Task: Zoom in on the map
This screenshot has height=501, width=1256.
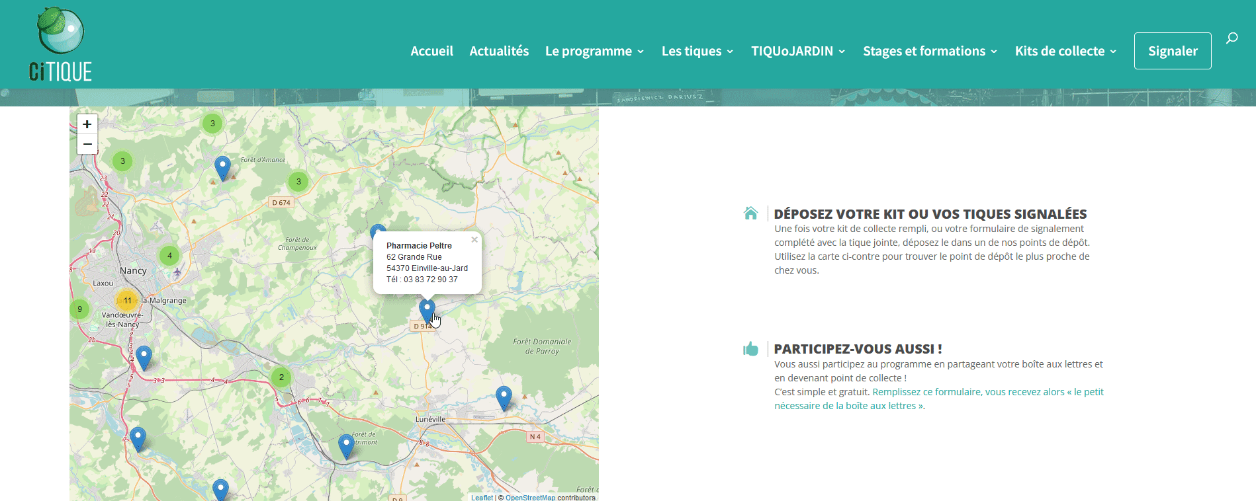Action: [x=87, y=124]
